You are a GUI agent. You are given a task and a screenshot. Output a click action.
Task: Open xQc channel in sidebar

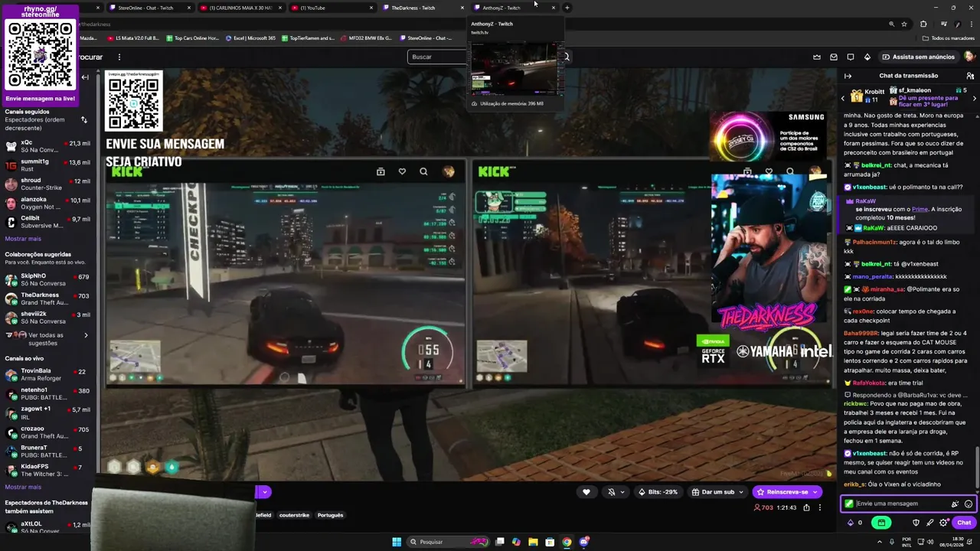[x=47, y=146]
